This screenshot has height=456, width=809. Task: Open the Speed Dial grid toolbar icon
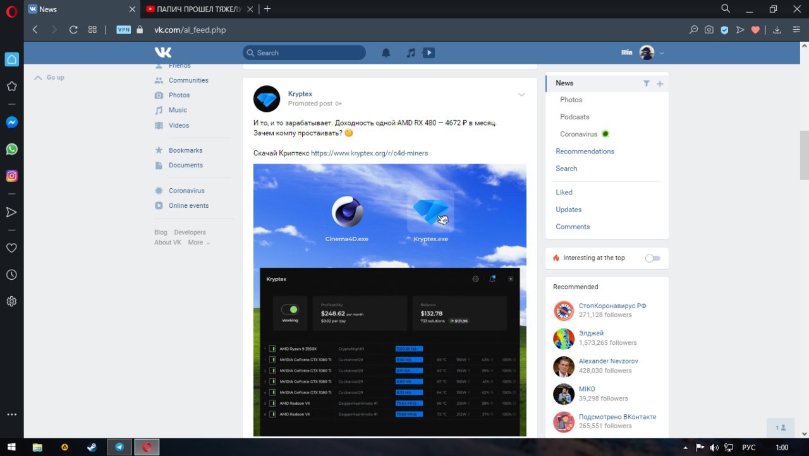pos(92,30)
